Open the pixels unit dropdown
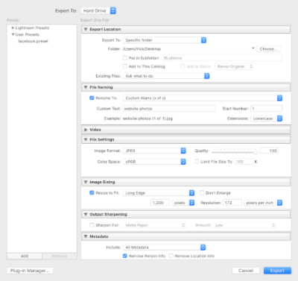Viewport: 298px width, 281px height. (183, 203)
